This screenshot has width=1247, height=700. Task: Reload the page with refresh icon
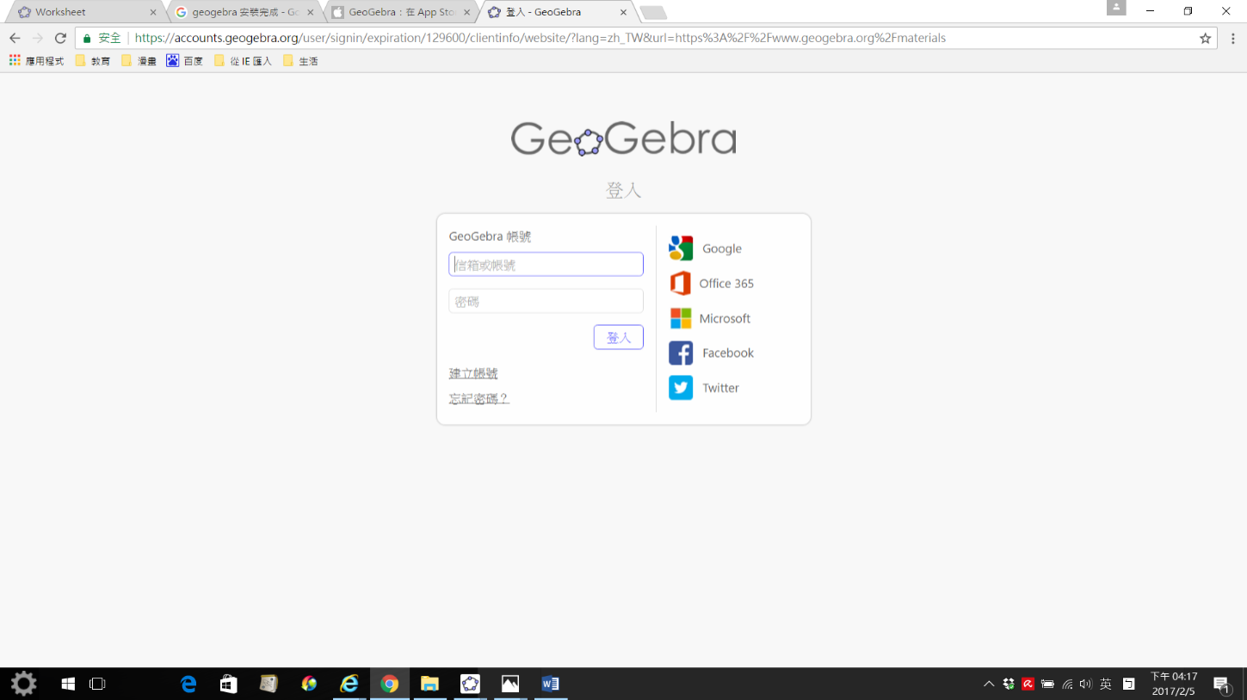[60, 38]
